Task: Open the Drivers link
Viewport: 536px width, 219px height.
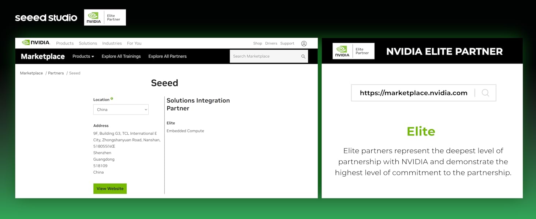Action: point(271,43)
